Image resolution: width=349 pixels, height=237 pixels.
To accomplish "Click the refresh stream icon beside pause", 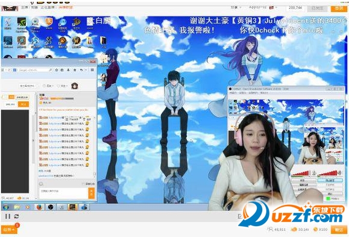I will [16, 216].
